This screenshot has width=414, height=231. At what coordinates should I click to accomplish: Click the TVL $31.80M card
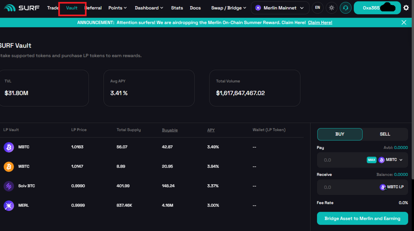point(44,88)
